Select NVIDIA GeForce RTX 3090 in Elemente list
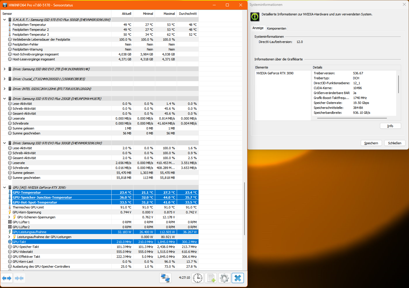Viewport: 409px width, 288px height. (x=275, y=73)
